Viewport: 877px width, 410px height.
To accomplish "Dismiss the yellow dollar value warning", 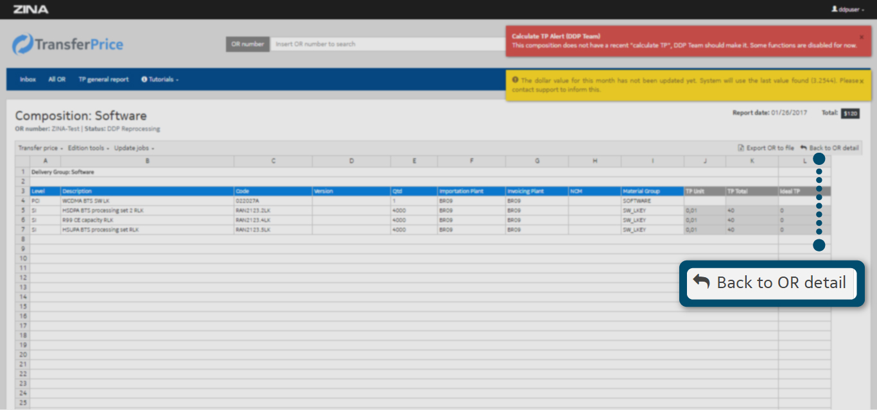I will point(861,81).
